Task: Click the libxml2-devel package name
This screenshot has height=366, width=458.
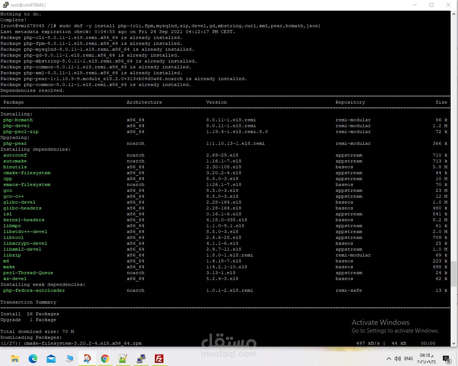Action: 22,249
